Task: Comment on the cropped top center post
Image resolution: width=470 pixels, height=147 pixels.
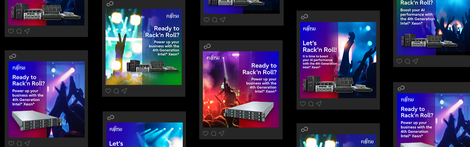Action: [x=215, y=20]
